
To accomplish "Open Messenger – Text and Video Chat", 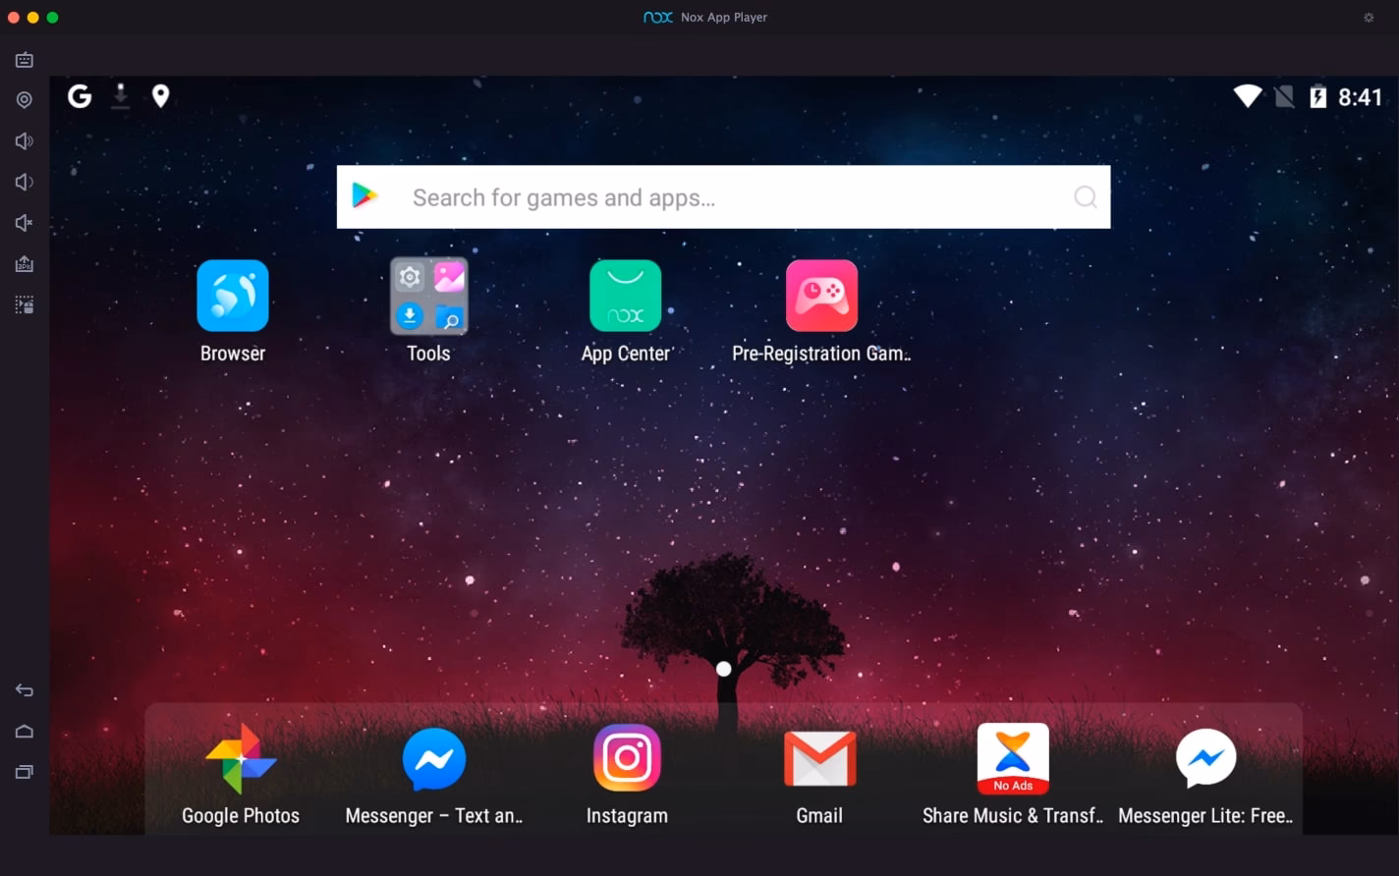I will point(432,758).
